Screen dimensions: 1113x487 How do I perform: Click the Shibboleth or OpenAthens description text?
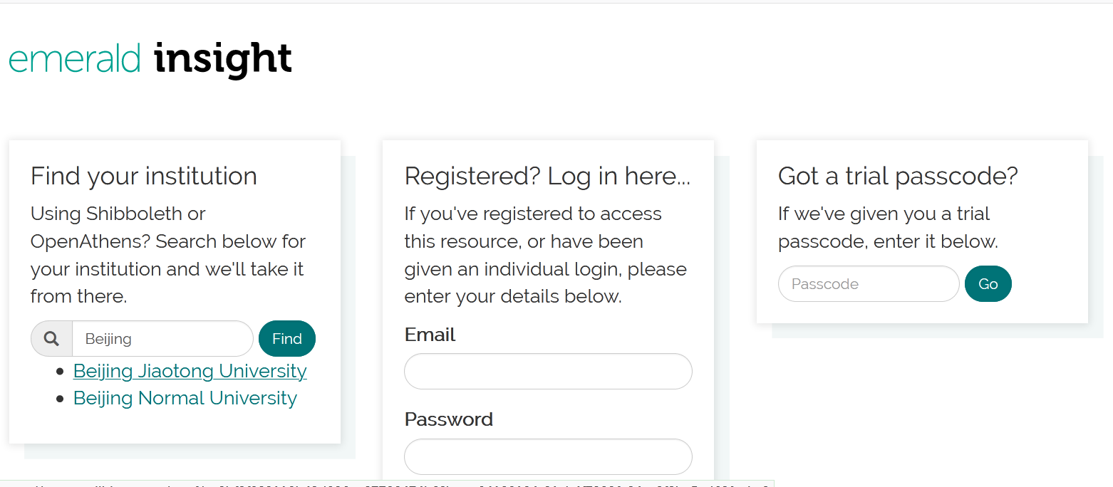(x=168, y=255)
